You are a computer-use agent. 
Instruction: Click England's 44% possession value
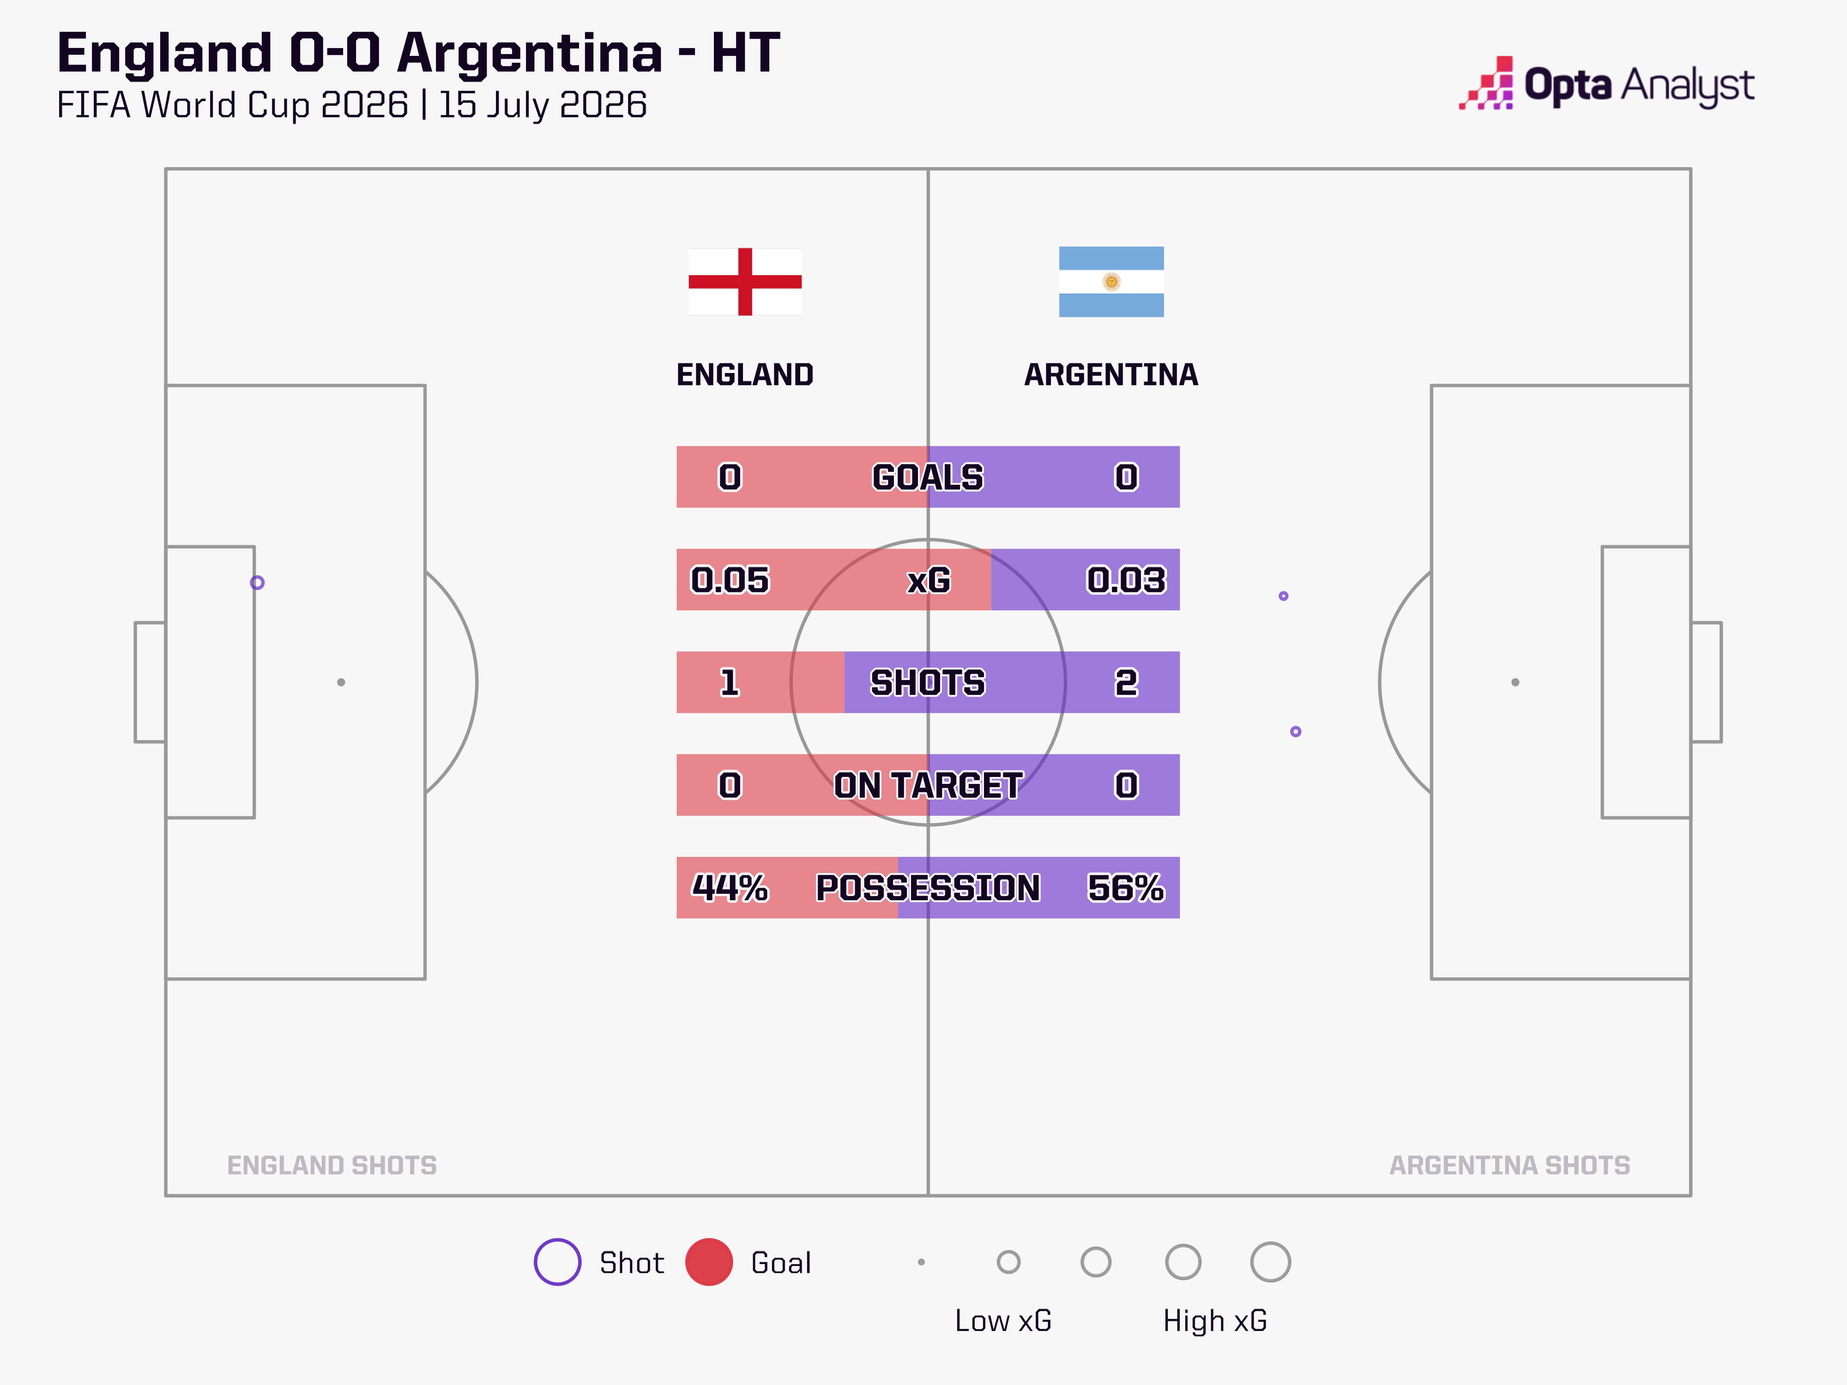point(730,887)
